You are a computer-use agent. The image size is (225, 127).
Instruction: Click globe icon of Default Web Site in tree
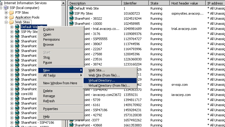point(17,27)
